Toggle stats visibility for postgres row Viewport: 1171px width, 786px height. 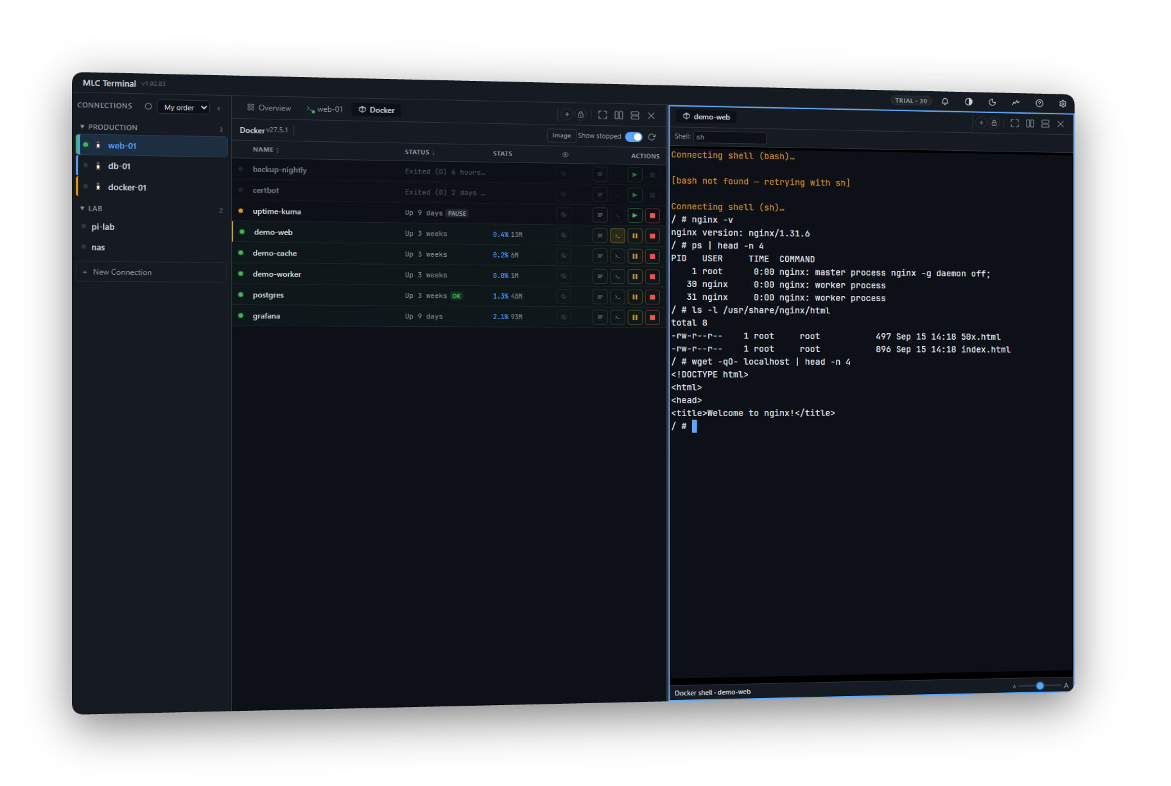coord(564,296)
